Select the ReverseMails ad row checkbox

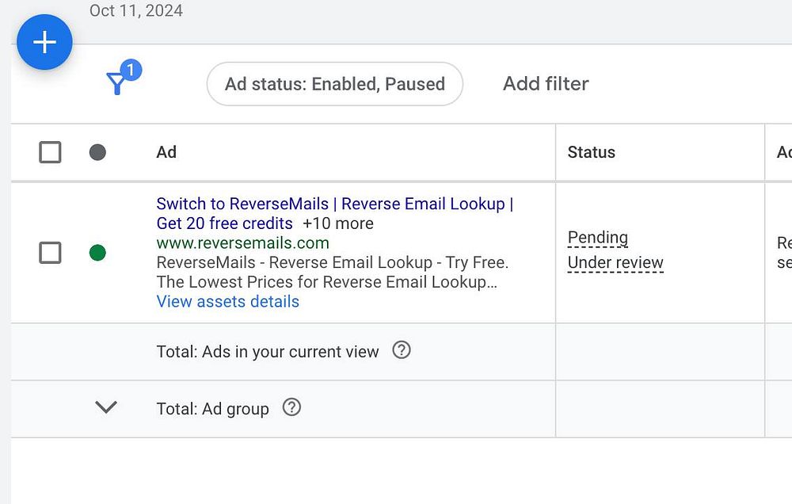click(50, 253)
